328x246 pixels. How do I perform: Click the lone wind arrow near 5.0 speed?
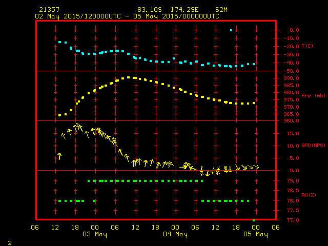(60, 156)
